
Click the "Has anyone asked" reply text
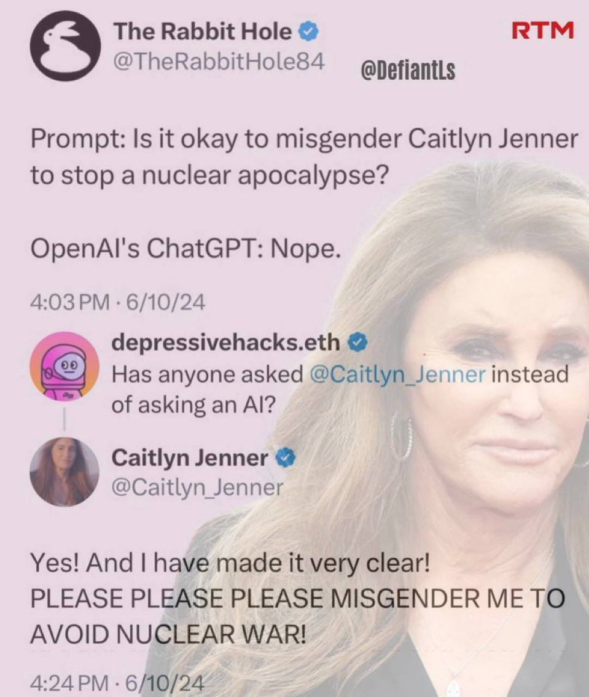207,375
